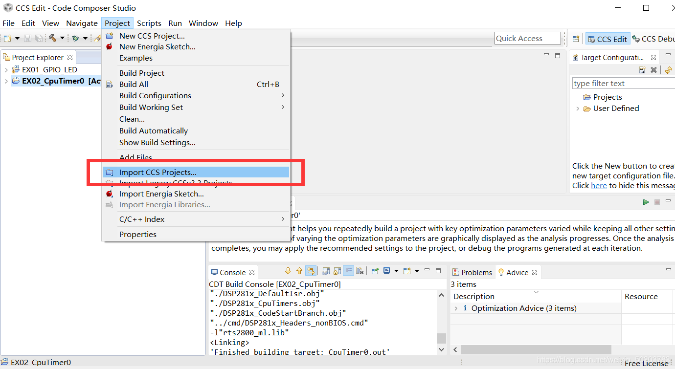
Task: Minimize the Console panel
Action: [427, 270]
